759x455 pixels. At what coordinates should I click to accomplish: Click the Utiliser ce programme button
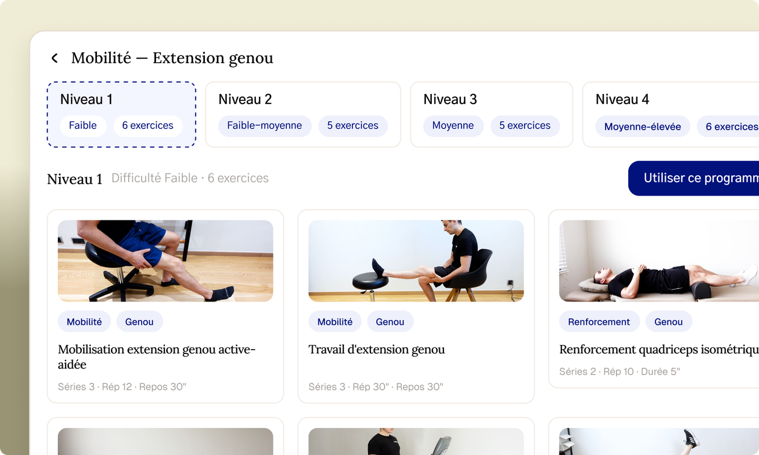(693, 178)
